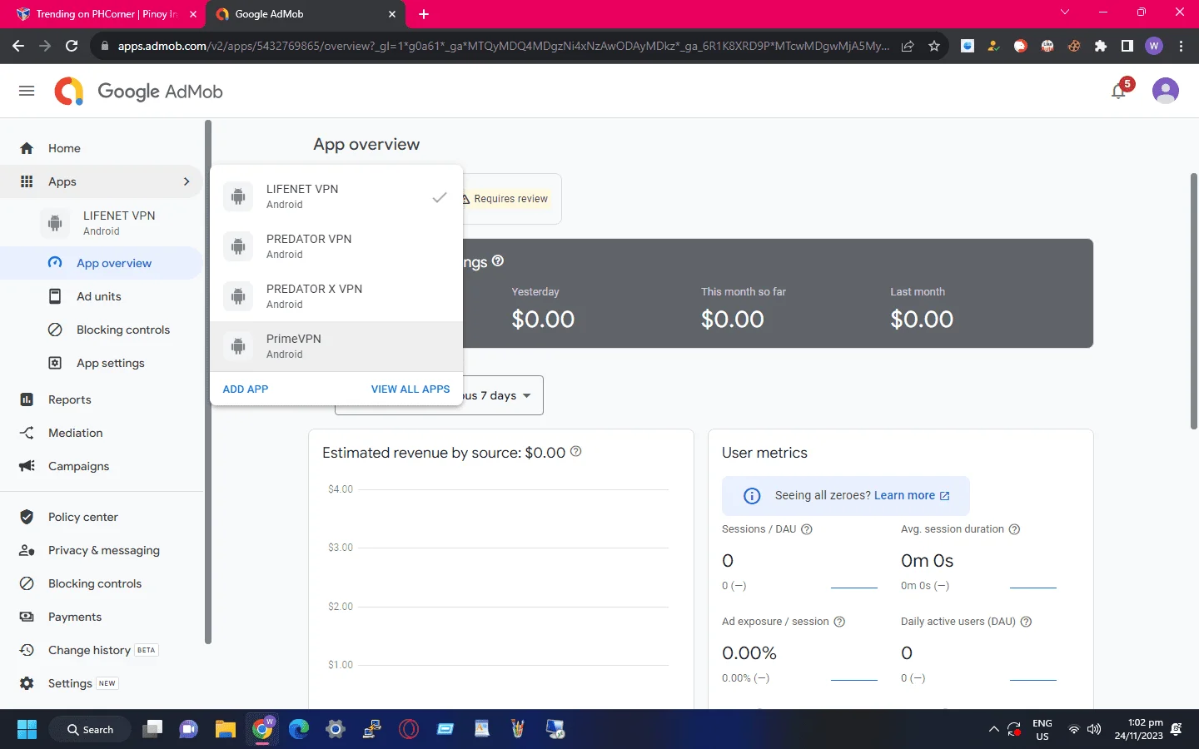Open a new browser tab

424,14
